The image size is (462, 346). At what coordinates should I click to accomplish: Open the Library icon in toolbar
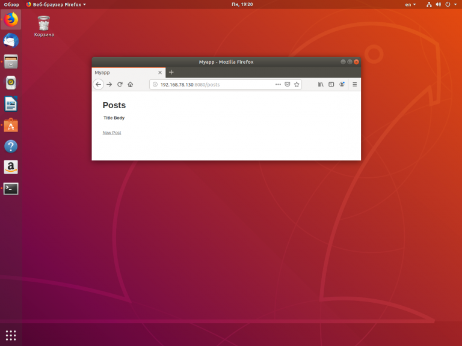(321, 85)
